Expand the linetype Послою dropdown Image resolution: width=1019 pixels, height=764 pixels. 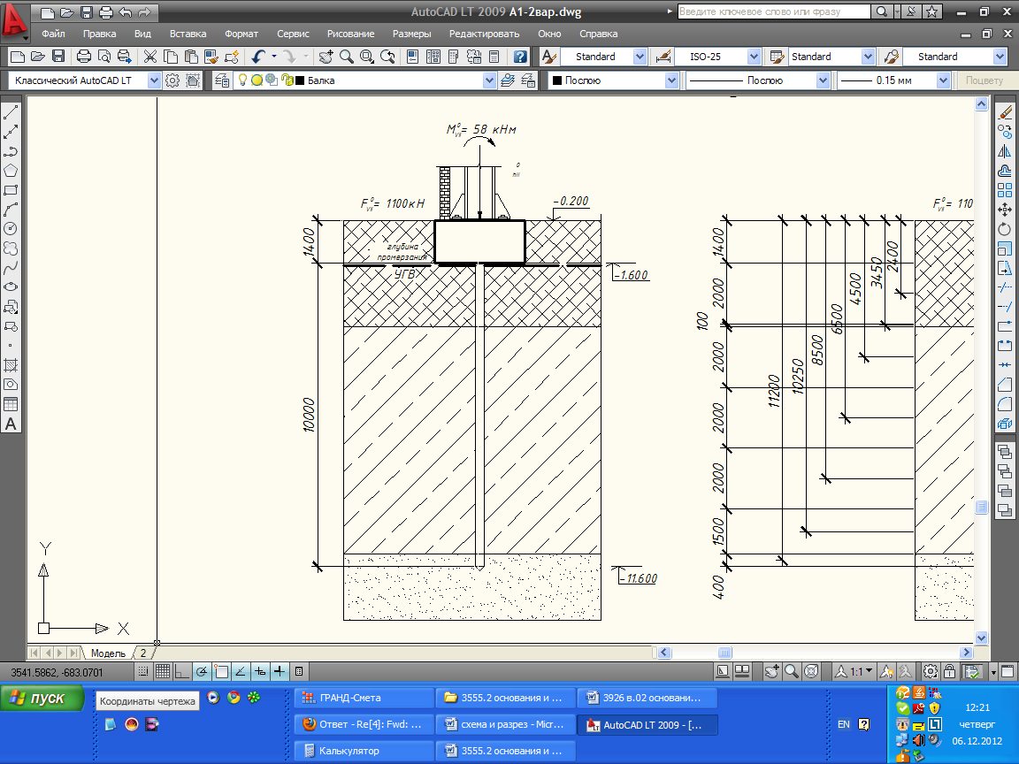coord(823,80)
